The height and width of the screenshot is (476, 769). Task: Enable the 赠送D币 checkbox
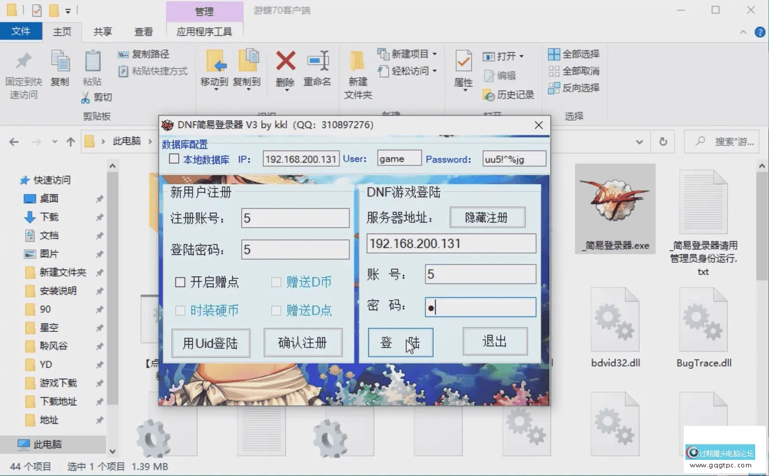(x=276, y=282)
